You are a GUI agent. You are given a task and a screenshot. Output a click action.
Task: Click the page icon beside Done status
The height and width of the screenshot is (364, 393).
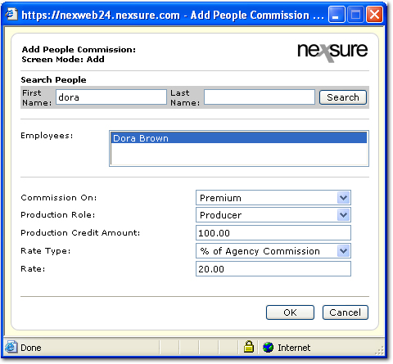click(x=11, y=347)
